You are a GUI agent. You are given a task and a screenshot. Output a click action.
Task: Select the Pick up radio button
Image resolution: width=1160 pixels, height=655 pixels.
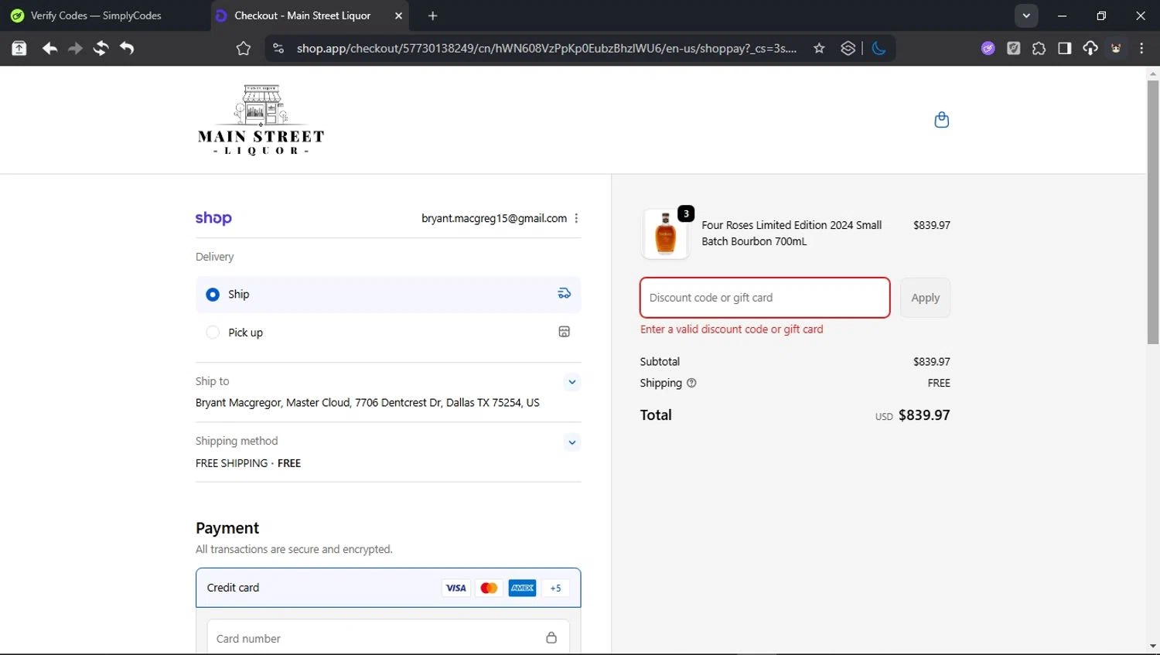pyautogui.click(x=213, y=333)
